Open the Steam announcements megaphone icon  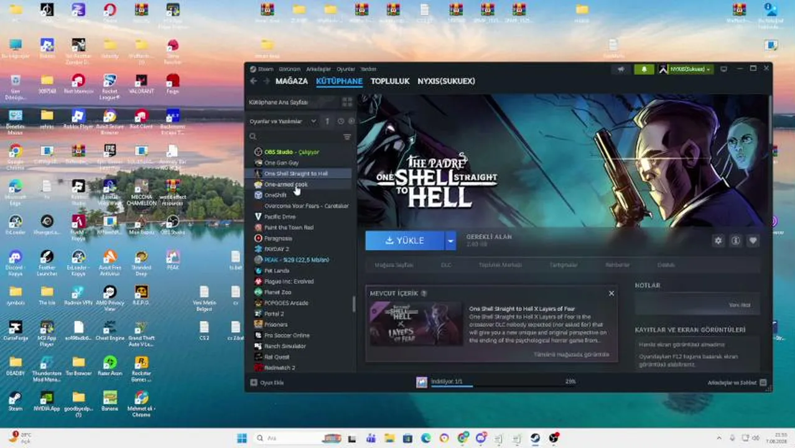click(620, 69)
